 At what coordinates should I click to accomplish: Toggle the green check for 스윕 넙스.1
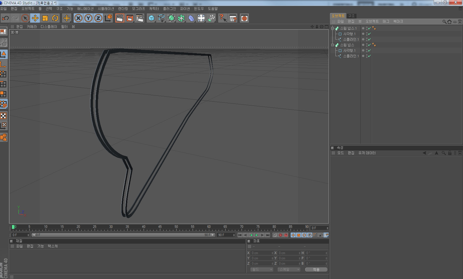coord(369,28)
